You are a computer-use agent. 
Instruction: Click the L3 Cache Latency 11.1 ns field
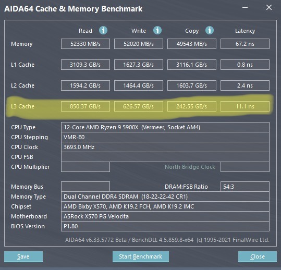pyautogui.click(x=245, y=106)
